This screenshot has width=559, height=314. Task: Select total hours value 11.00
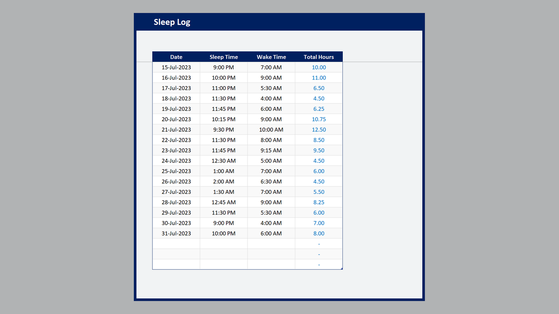pos(319,78)
